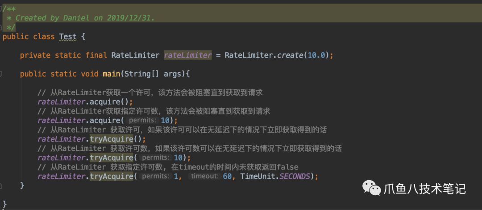Click permits hint in acquire call

point(143,121)
